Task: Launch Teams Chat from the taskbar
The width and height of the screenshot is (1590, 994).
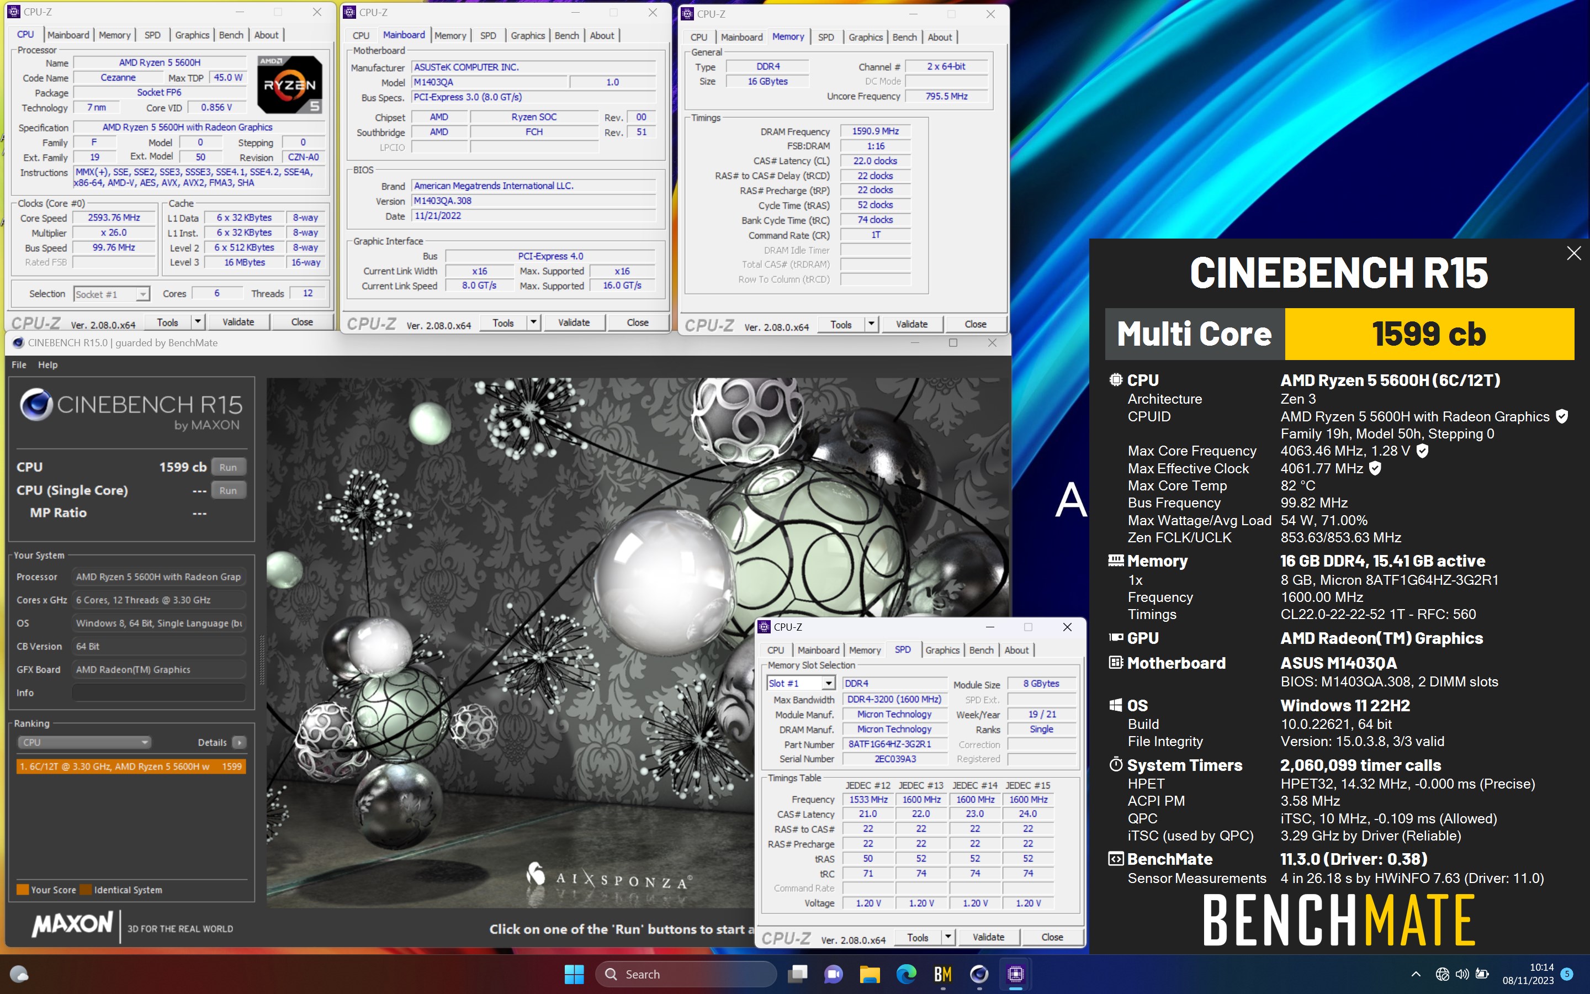Action: 834,974
